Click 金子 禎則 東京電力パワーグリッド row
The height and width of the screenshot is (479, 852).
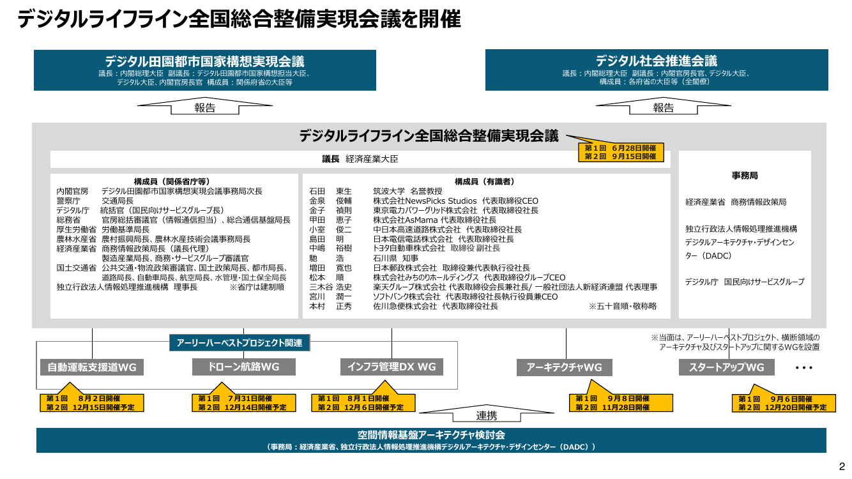pos(423,210)
